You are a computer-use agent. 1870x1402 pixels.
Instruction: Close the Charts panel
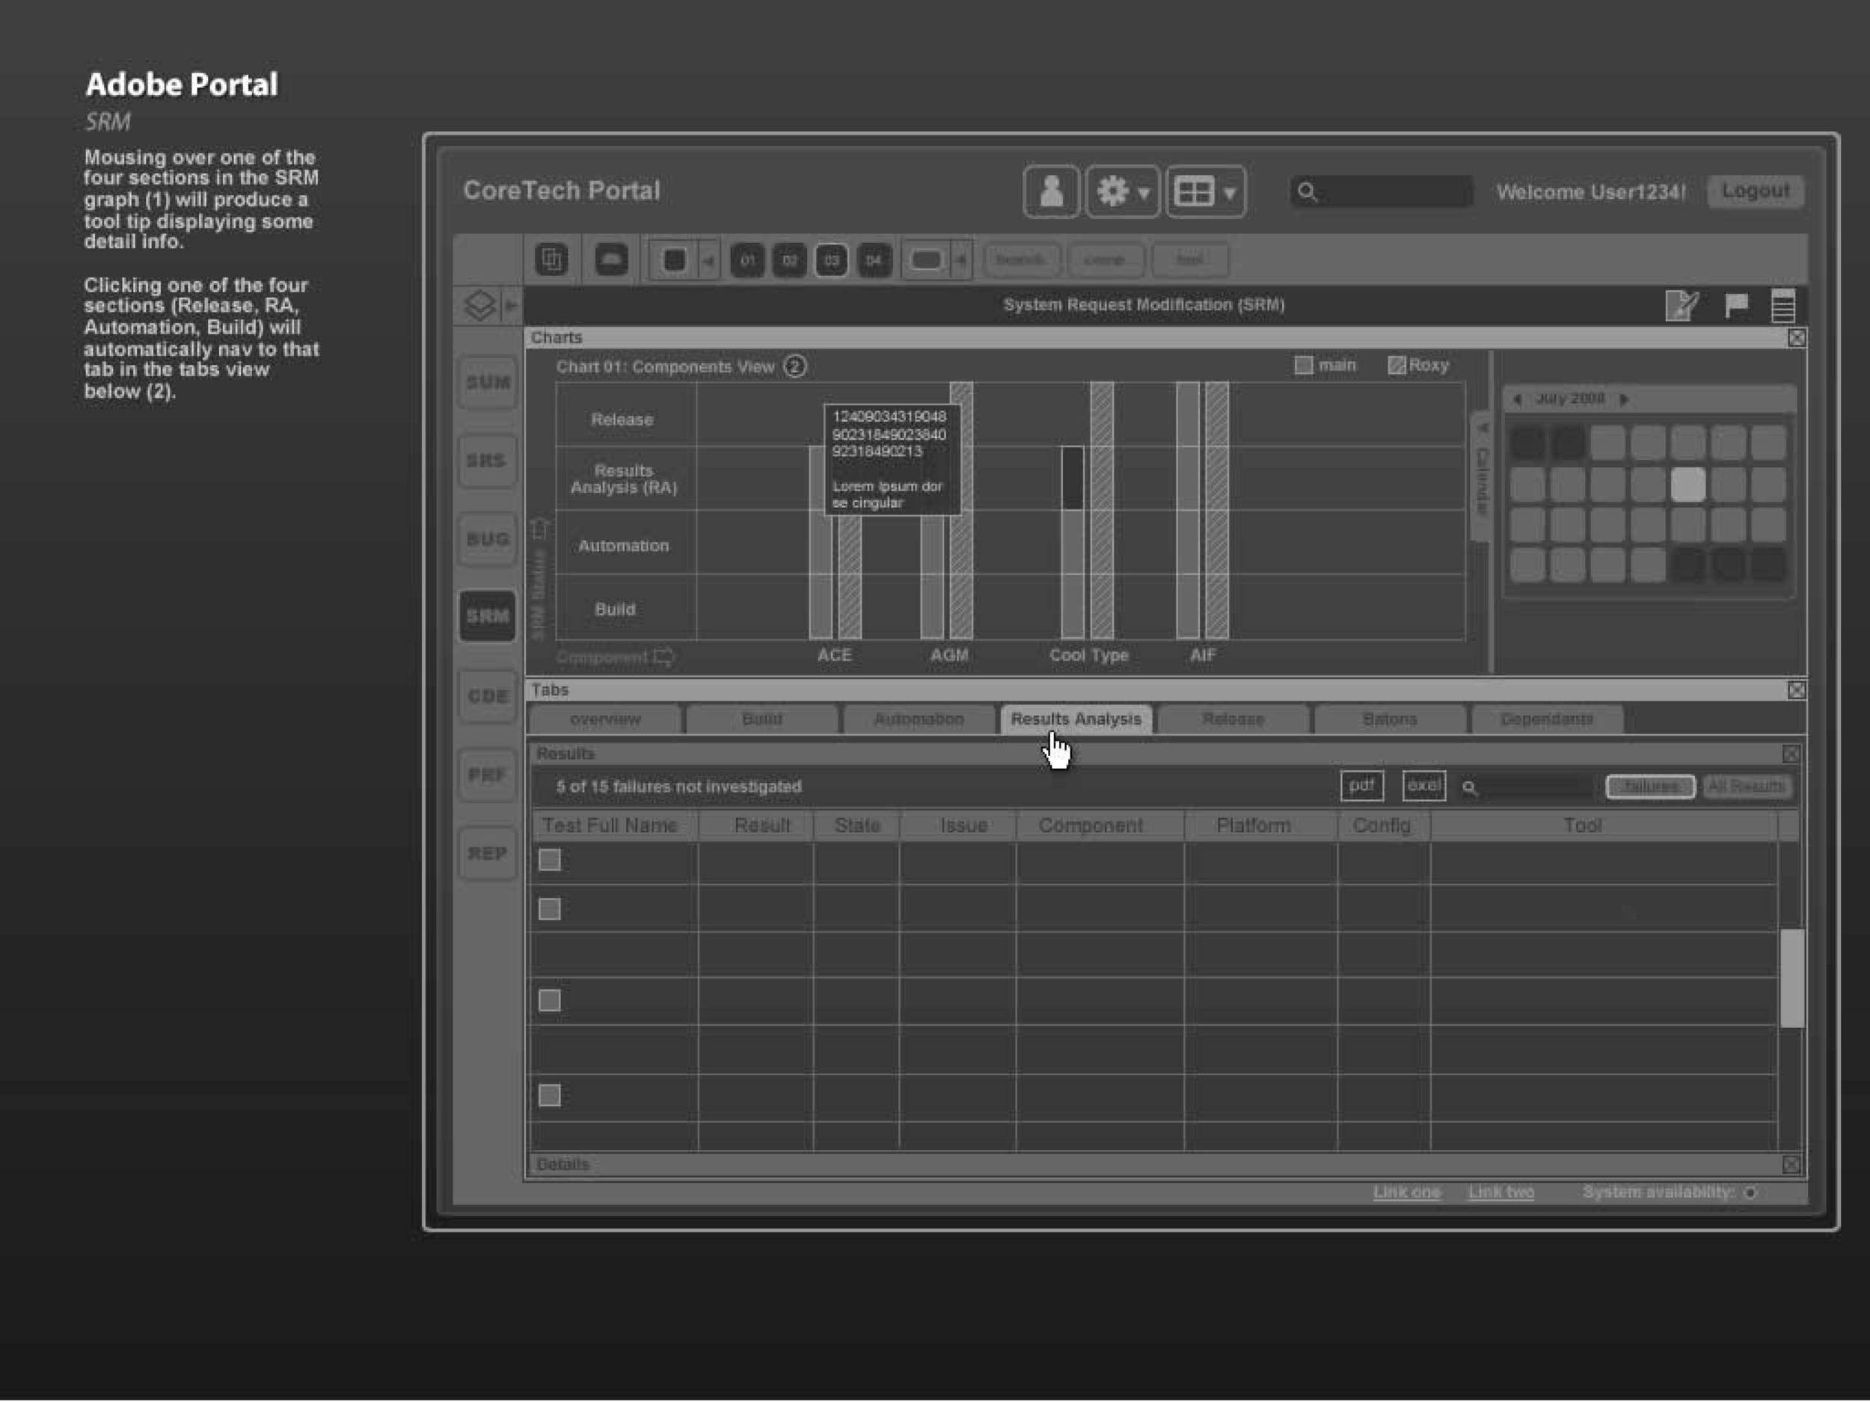tap(1797, 338)
